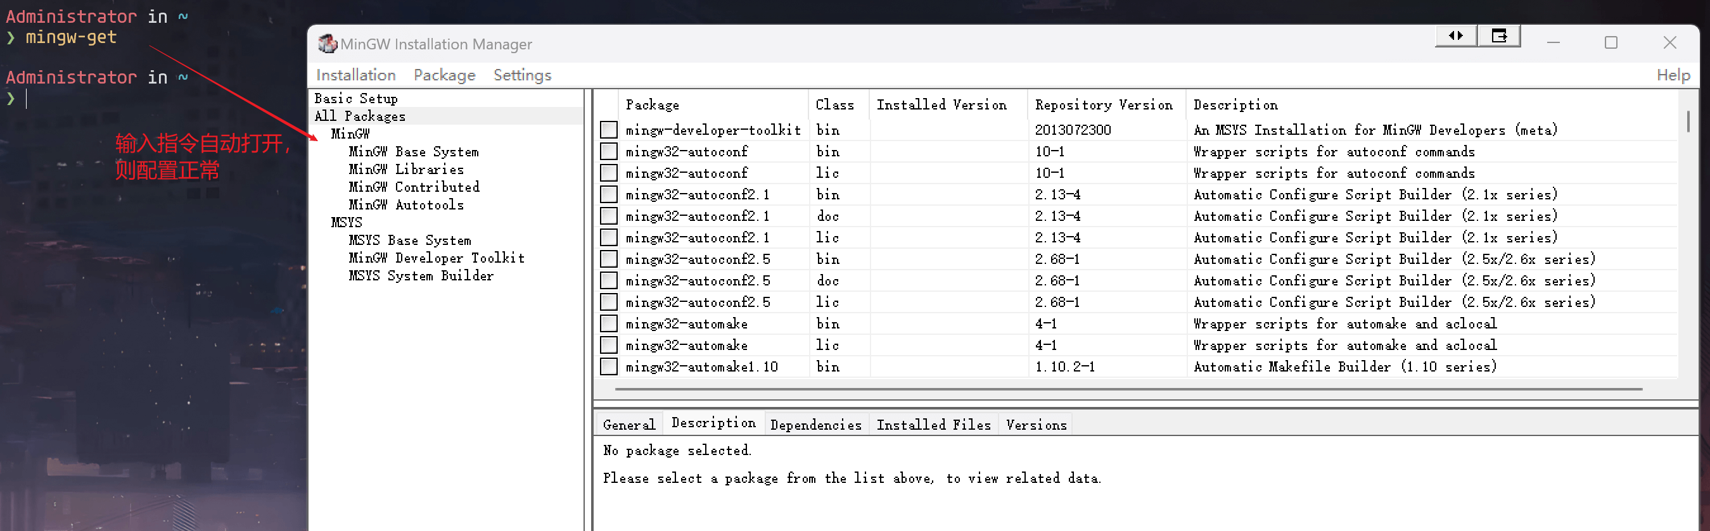1710x531 pixels.
Task: Open the Package menu
Action: [444, 75]
